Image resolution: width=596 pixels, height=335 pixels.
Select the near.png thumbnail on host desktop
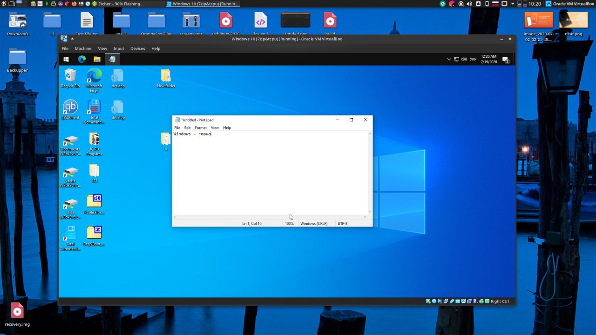[x=573, y=24]
